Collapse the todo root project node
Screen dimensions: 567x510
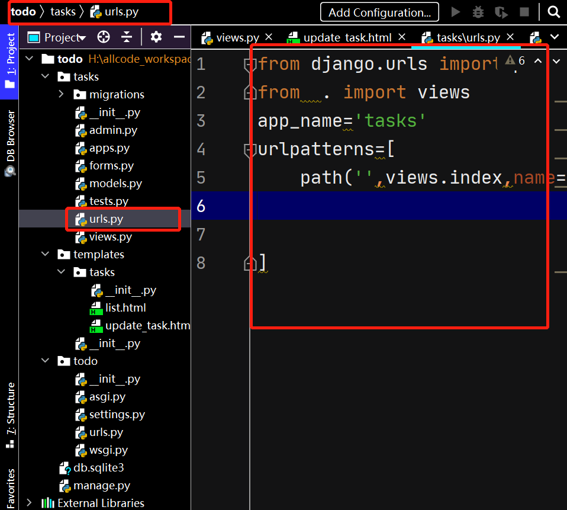[30, 58]
